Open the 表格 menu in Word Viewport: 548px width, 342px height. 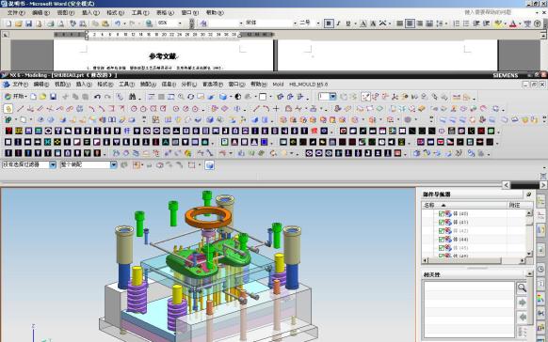tap(165, 12)
